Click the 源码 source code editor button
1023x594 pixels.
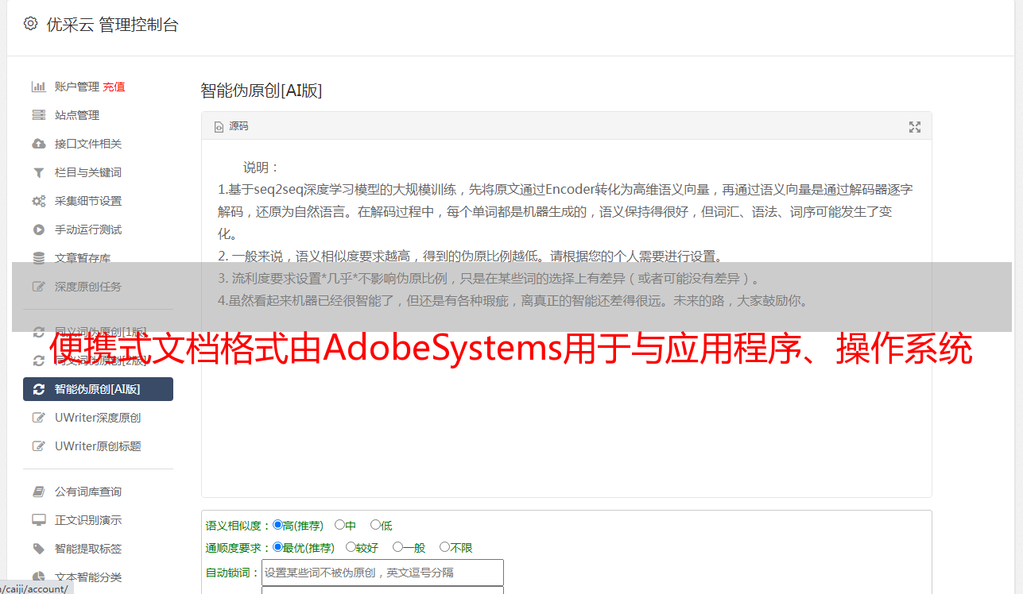pyautogui.click(x=231, y=126)
